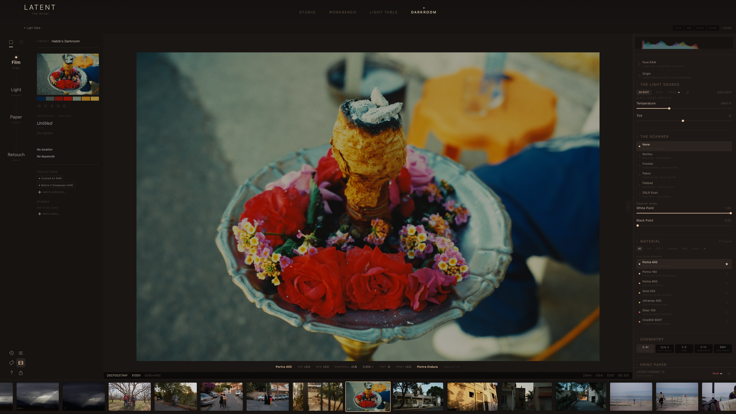Choose the Portra 800 film stock

click(x=684, y=283)
